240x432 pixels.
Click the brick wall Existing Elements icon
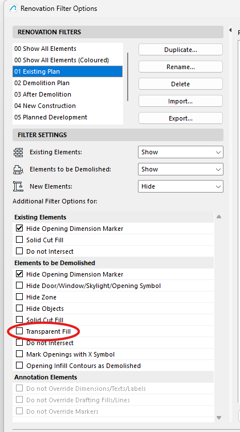[18, 152]
